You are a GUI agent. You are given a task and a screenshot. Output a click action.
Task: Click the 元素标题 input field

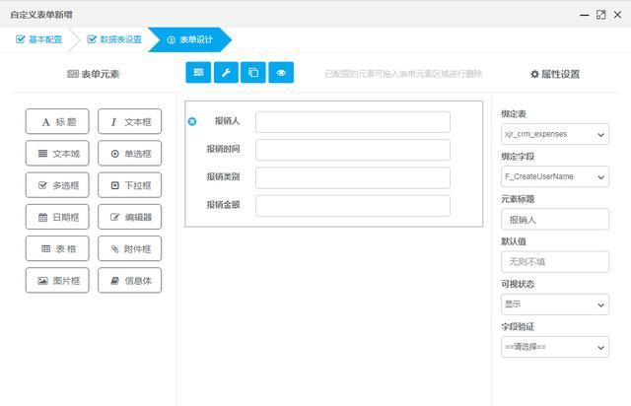[555, 220]
